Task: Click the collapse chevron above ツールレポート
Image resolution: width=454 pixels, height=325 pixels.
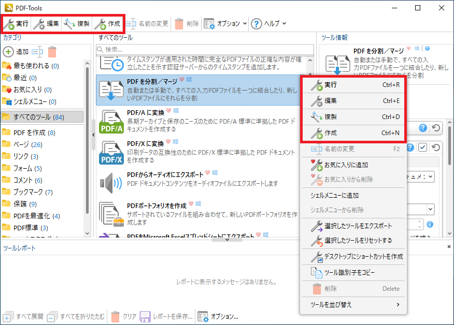Action: 227,240
